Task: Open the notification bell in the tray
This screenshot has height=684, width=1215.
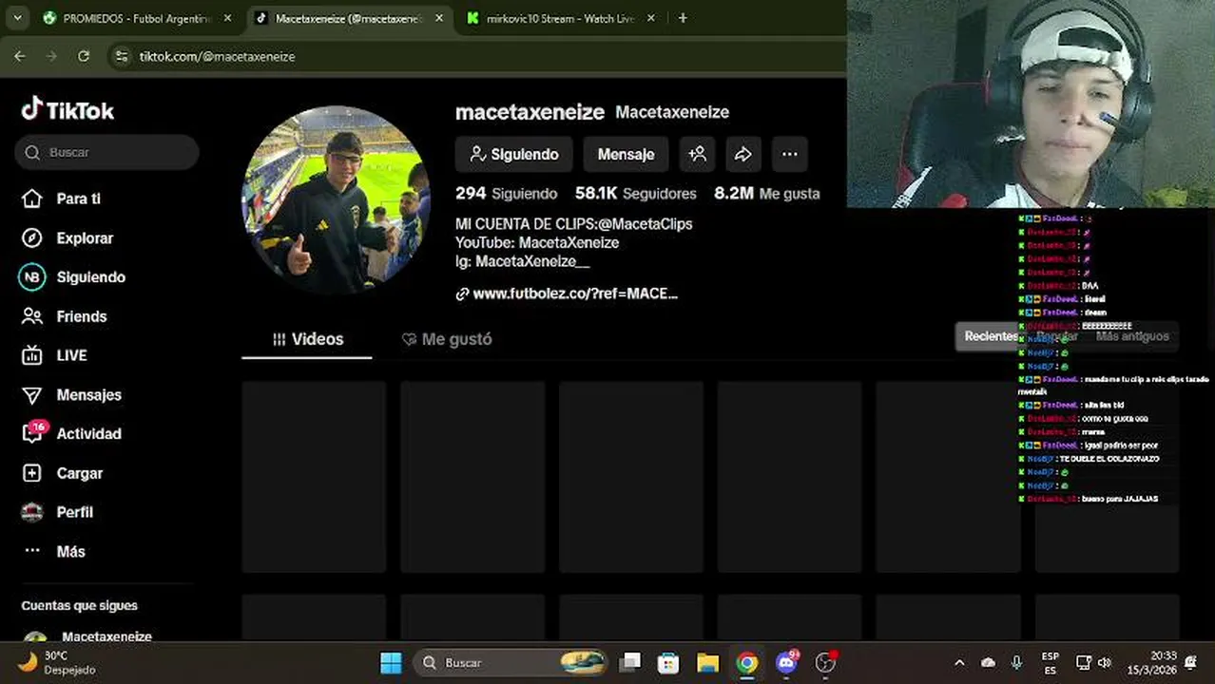Action: [1191, 662]
